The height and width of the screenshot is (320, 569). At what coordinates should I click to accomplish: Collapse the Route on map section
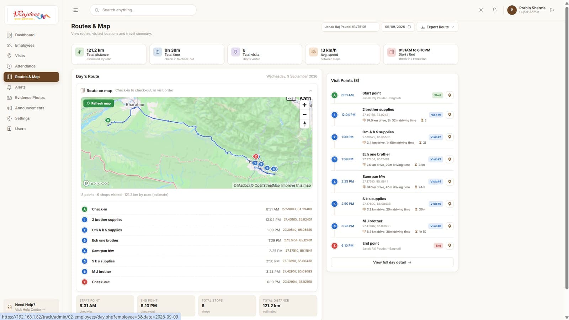(310, 91)
